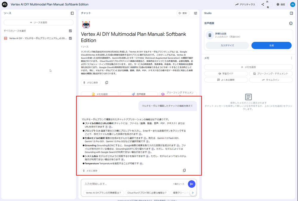Refresh the summary using the 更新 icon
Viewport: 298px width, 201px height.
[x=182, y=13]
